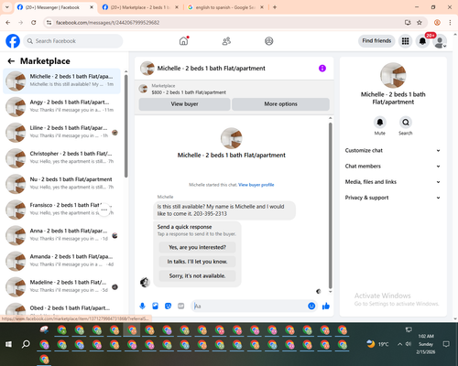The width and height of the screenshot is (458, 366).
Task: Mute the chat with the bell icon
Action: point(380,123)
